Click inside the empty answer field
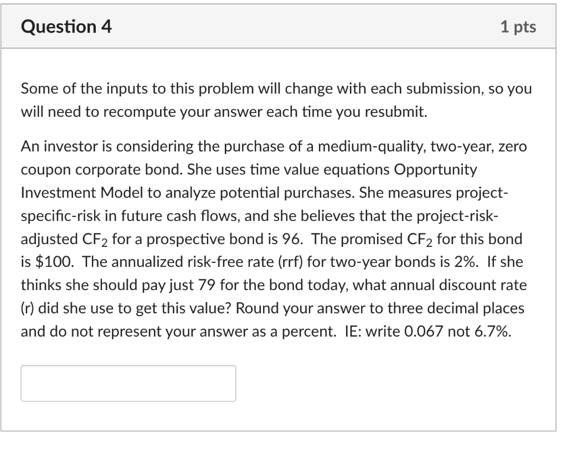This screenshot has height=449, width=567. click(x=127, y=383)
